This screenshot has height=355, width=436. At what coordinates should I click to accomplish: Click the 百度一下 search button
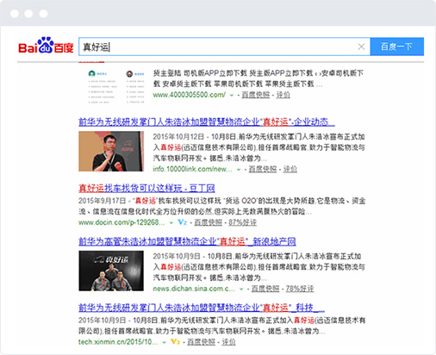[397, 47]
